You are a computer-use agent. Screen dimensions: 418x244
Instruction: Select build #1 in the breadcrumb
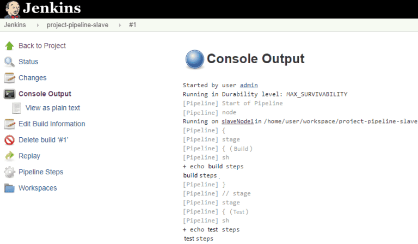tap(132, 25)
